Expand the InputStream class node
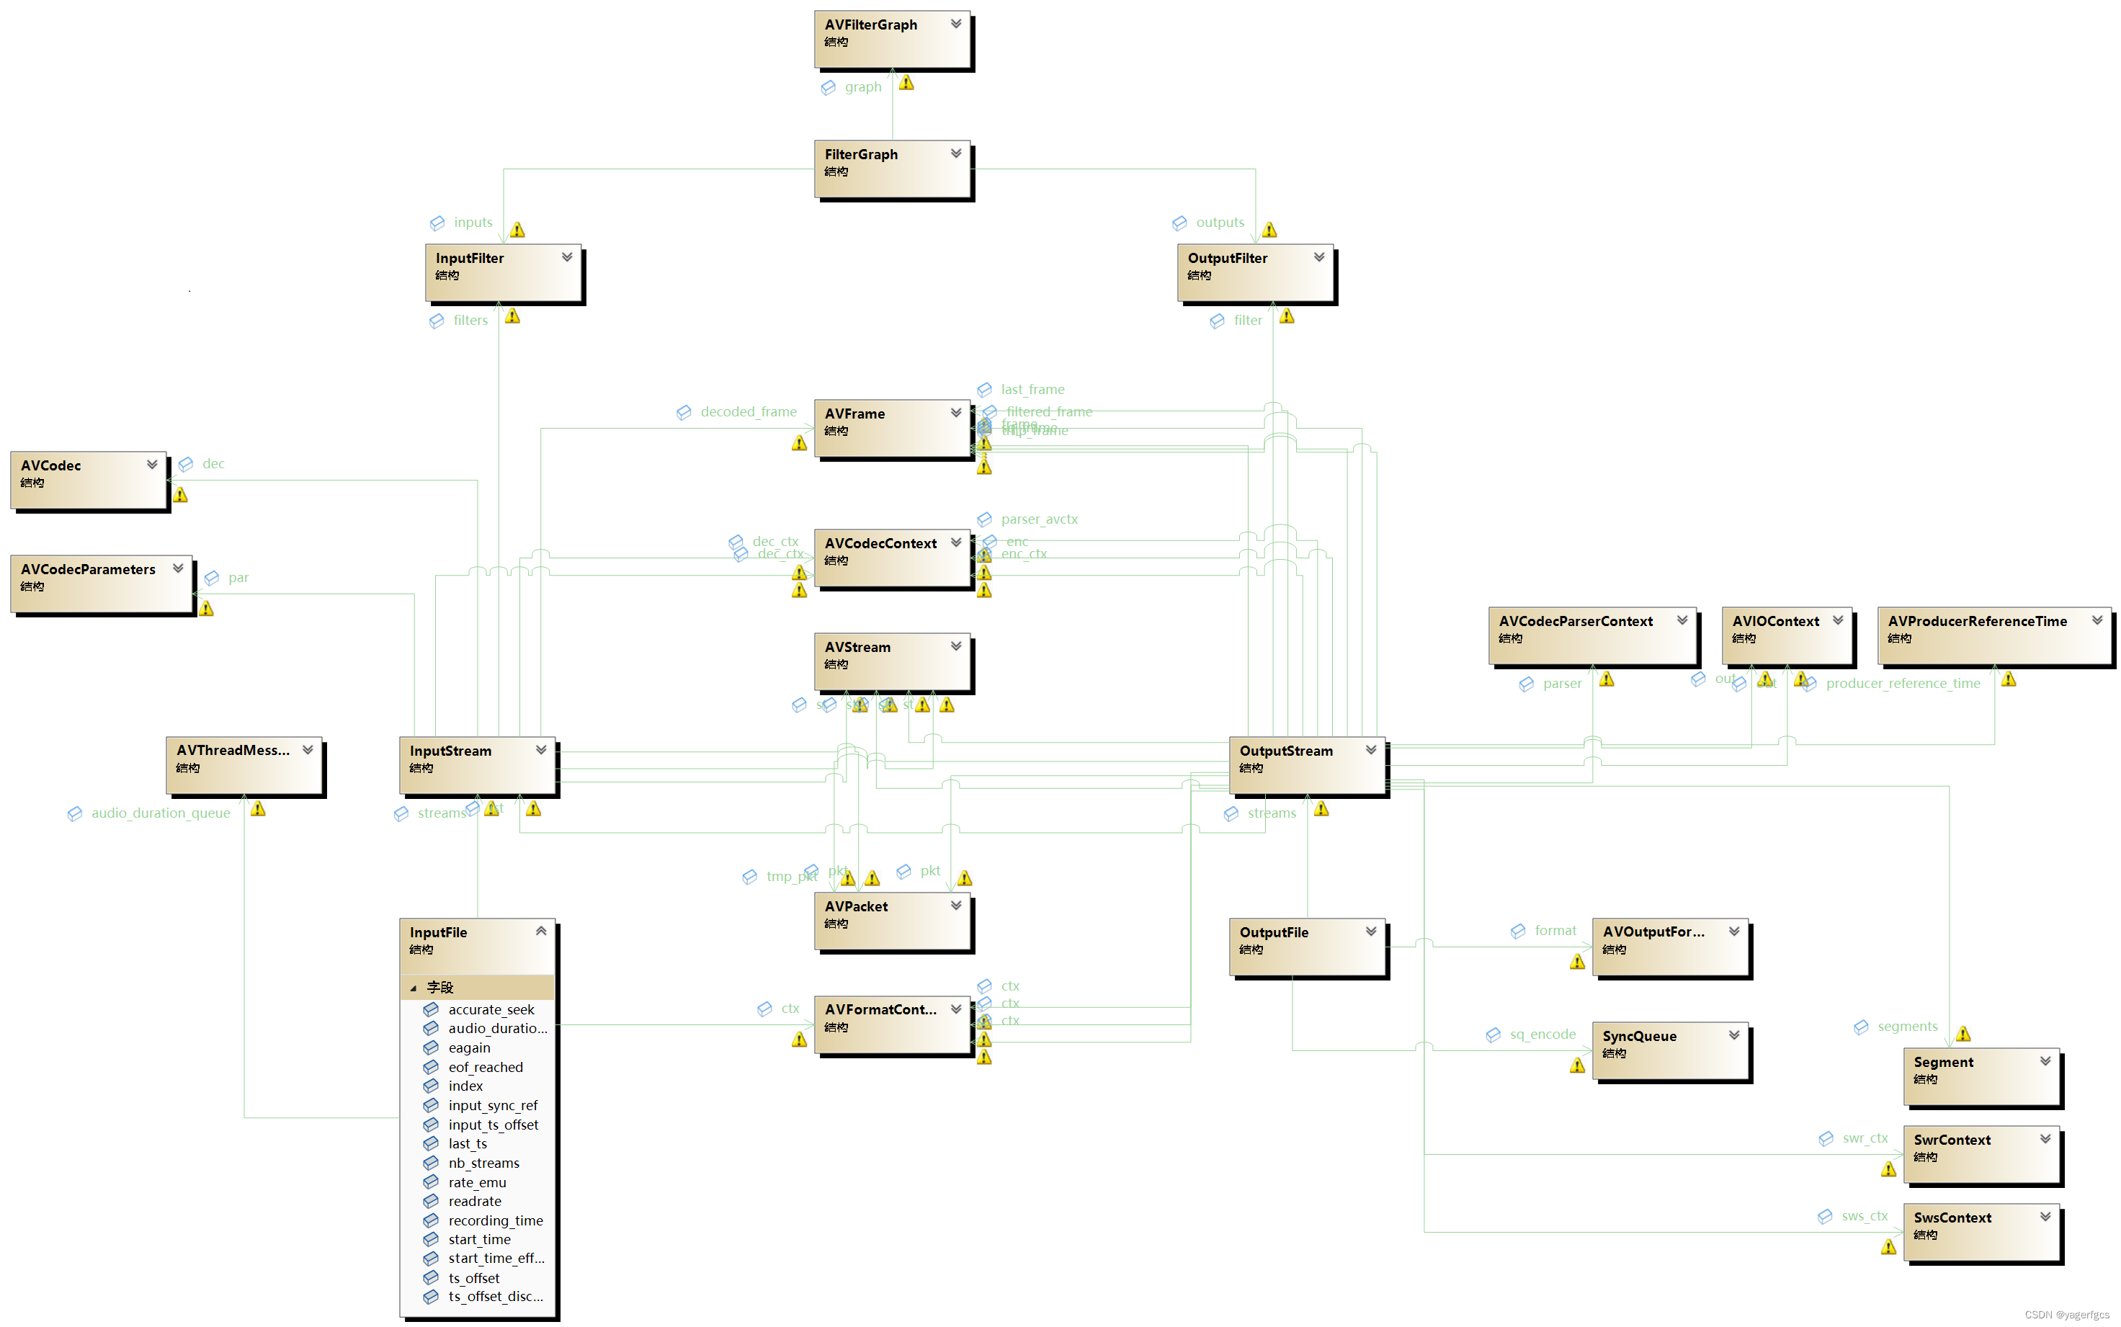 [540, 749]
